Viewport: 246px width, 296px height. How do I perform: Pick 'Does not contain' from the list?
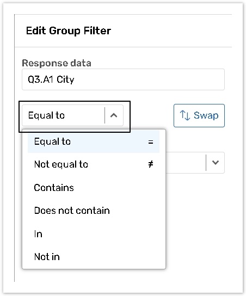tap(94, 211)
